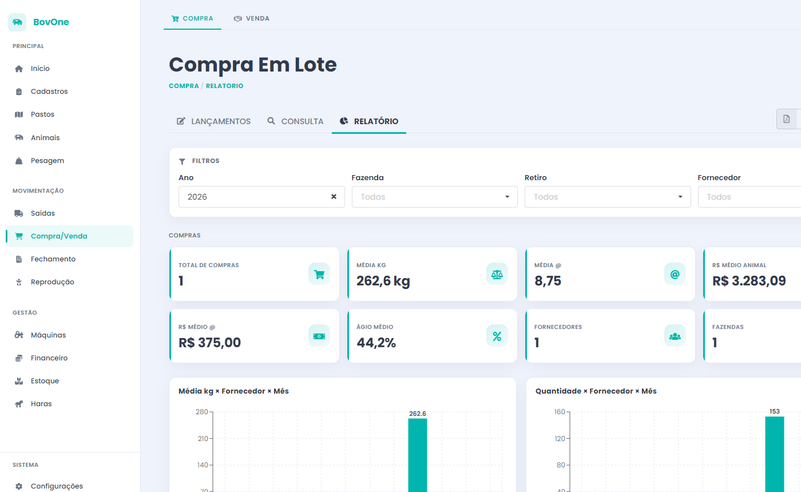This screenshot has height=492, width=801.
Task: Open the Pastos section
Action: click(69, 114)
